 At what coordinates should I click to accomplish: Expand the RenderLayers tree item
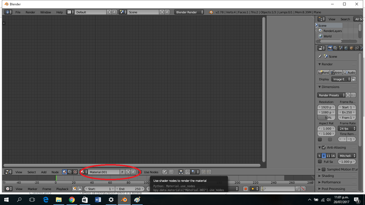click(316, 31)
